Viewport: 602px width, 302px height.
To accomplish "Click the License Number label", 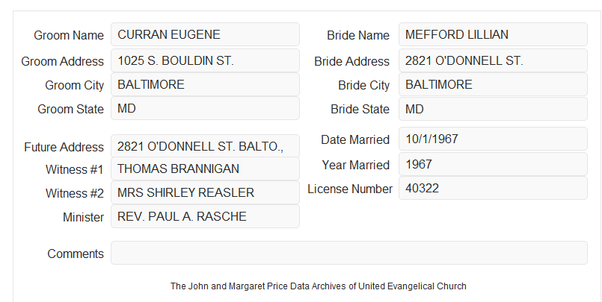I will point(350,189).
